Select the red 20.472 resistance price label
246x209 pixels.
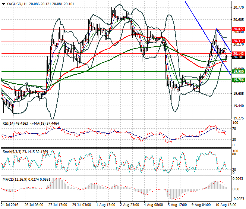[239, 29]
